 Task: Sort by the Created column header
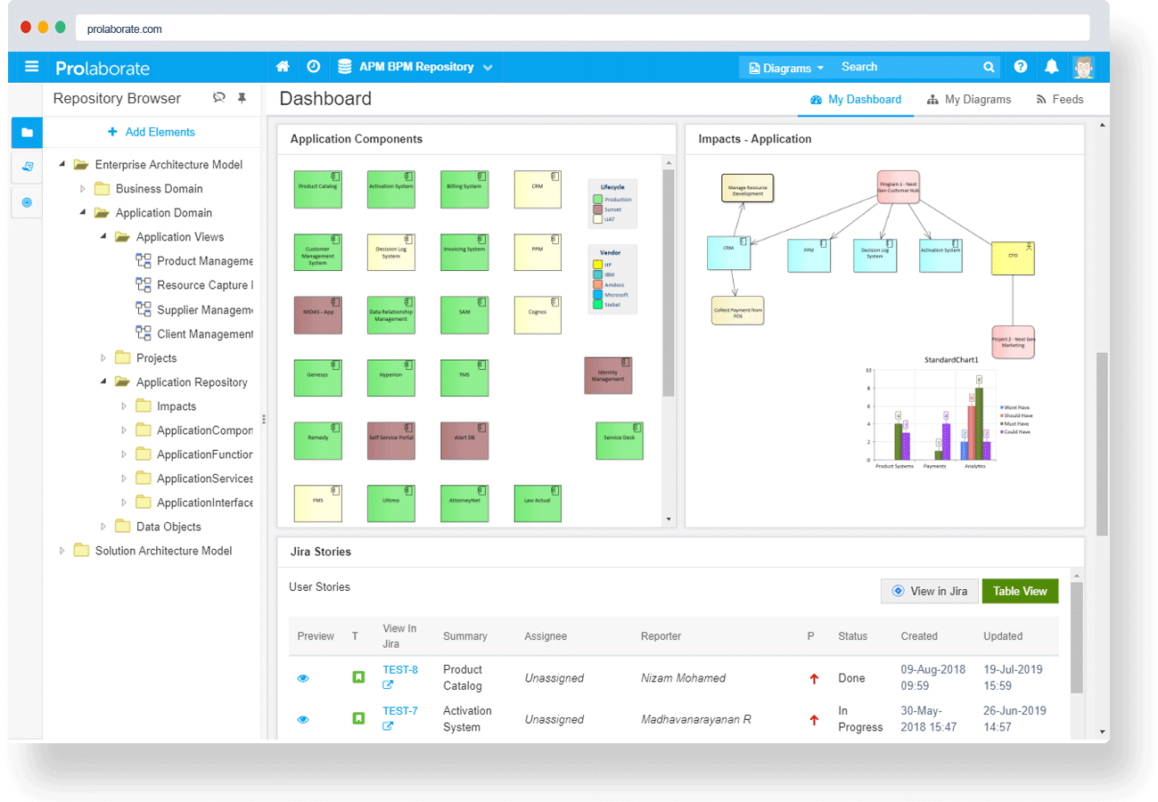919,636
